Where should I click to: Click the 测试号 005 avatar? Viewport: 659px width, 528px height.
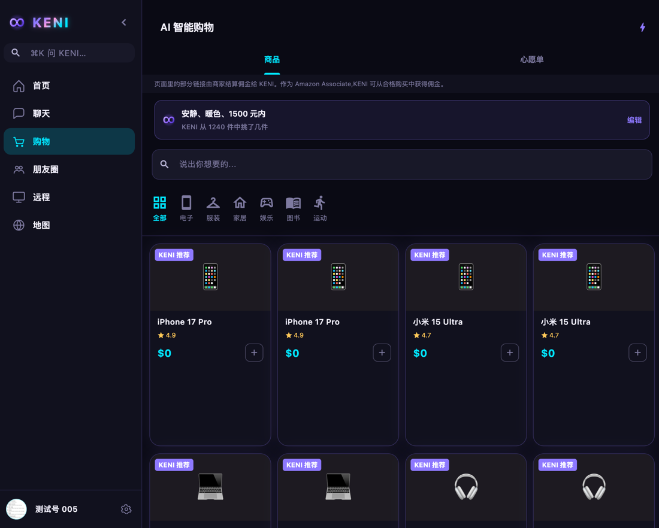[16, 509]
